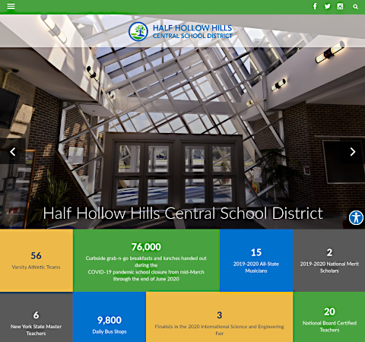
Task: Select the 3 Science and Engineering Fair finalists tile
Action: 220,317
